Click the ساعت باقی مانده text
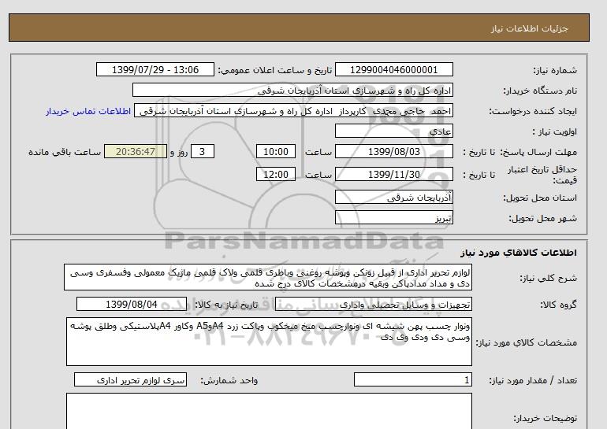 tap(65, 152)
